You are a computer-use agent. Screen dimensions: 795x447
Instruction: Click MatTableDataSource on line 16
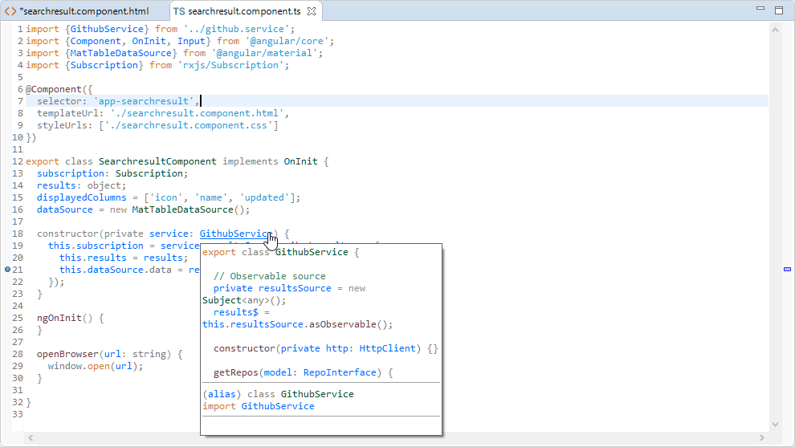[x=182, y=209]
